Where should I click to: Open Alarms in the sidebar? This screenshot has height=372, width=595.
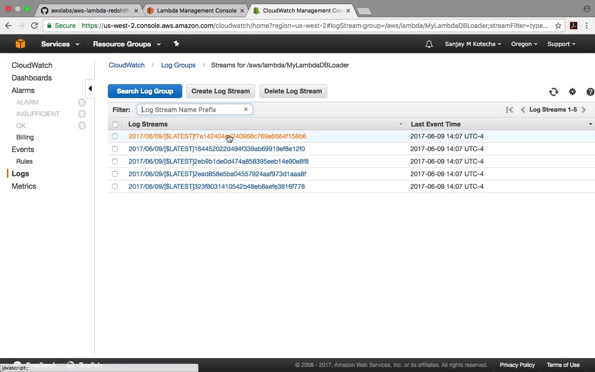pyautogui.click(x=23, y=90)
